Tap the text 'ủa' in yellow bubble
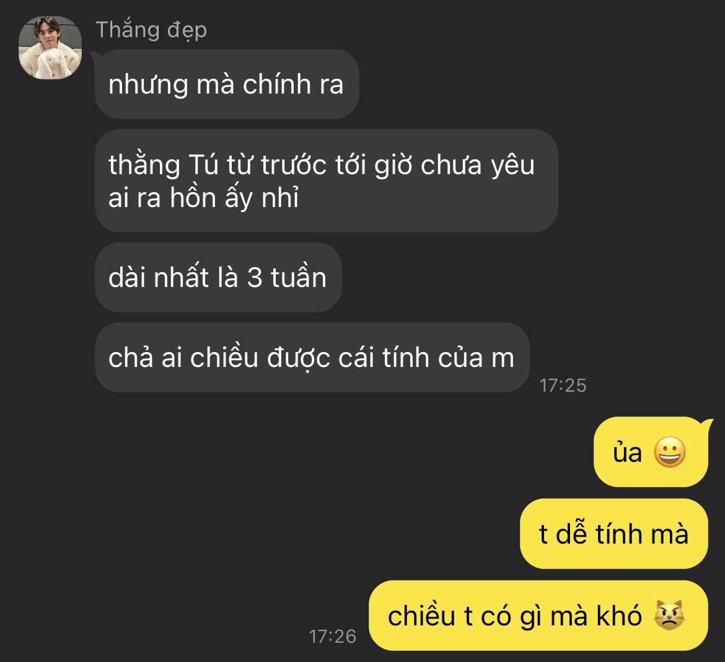Image resolution: width=725 pixels, height=662 pixels. [628, 452]
